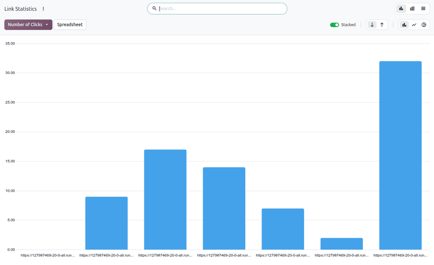Click the 35.00 y-axis label

click(10, 43)
